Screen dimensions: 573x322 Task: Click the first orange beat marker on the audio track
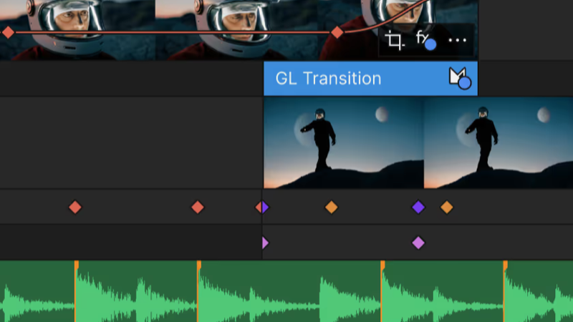click(77, 291)
